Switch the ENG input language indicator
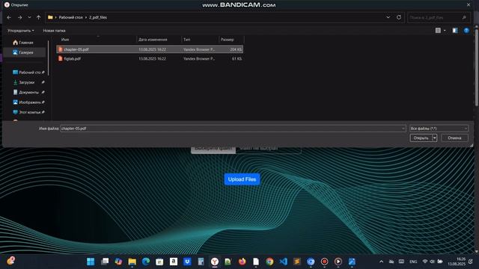Screen dimensions: 479x269 coord(413,262)
